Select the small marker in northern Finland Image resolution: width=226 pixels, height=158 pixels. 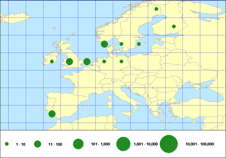tap(156, 9)
